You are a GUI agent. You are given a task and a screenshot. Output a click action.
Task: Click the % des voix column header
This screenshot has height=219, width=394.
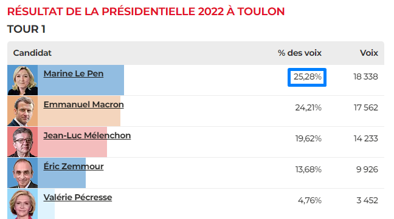point(300,53)
